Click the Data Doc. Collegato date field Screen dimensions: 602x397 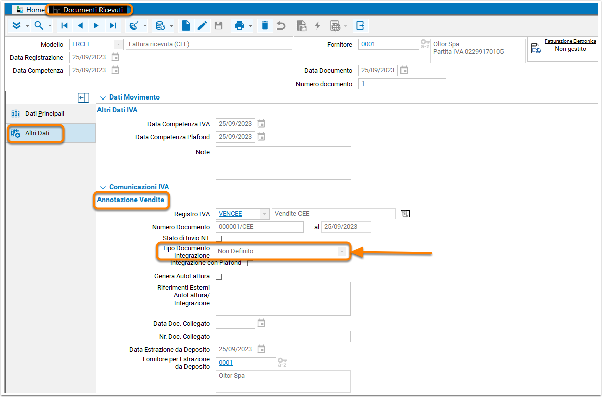pos(235,323)
